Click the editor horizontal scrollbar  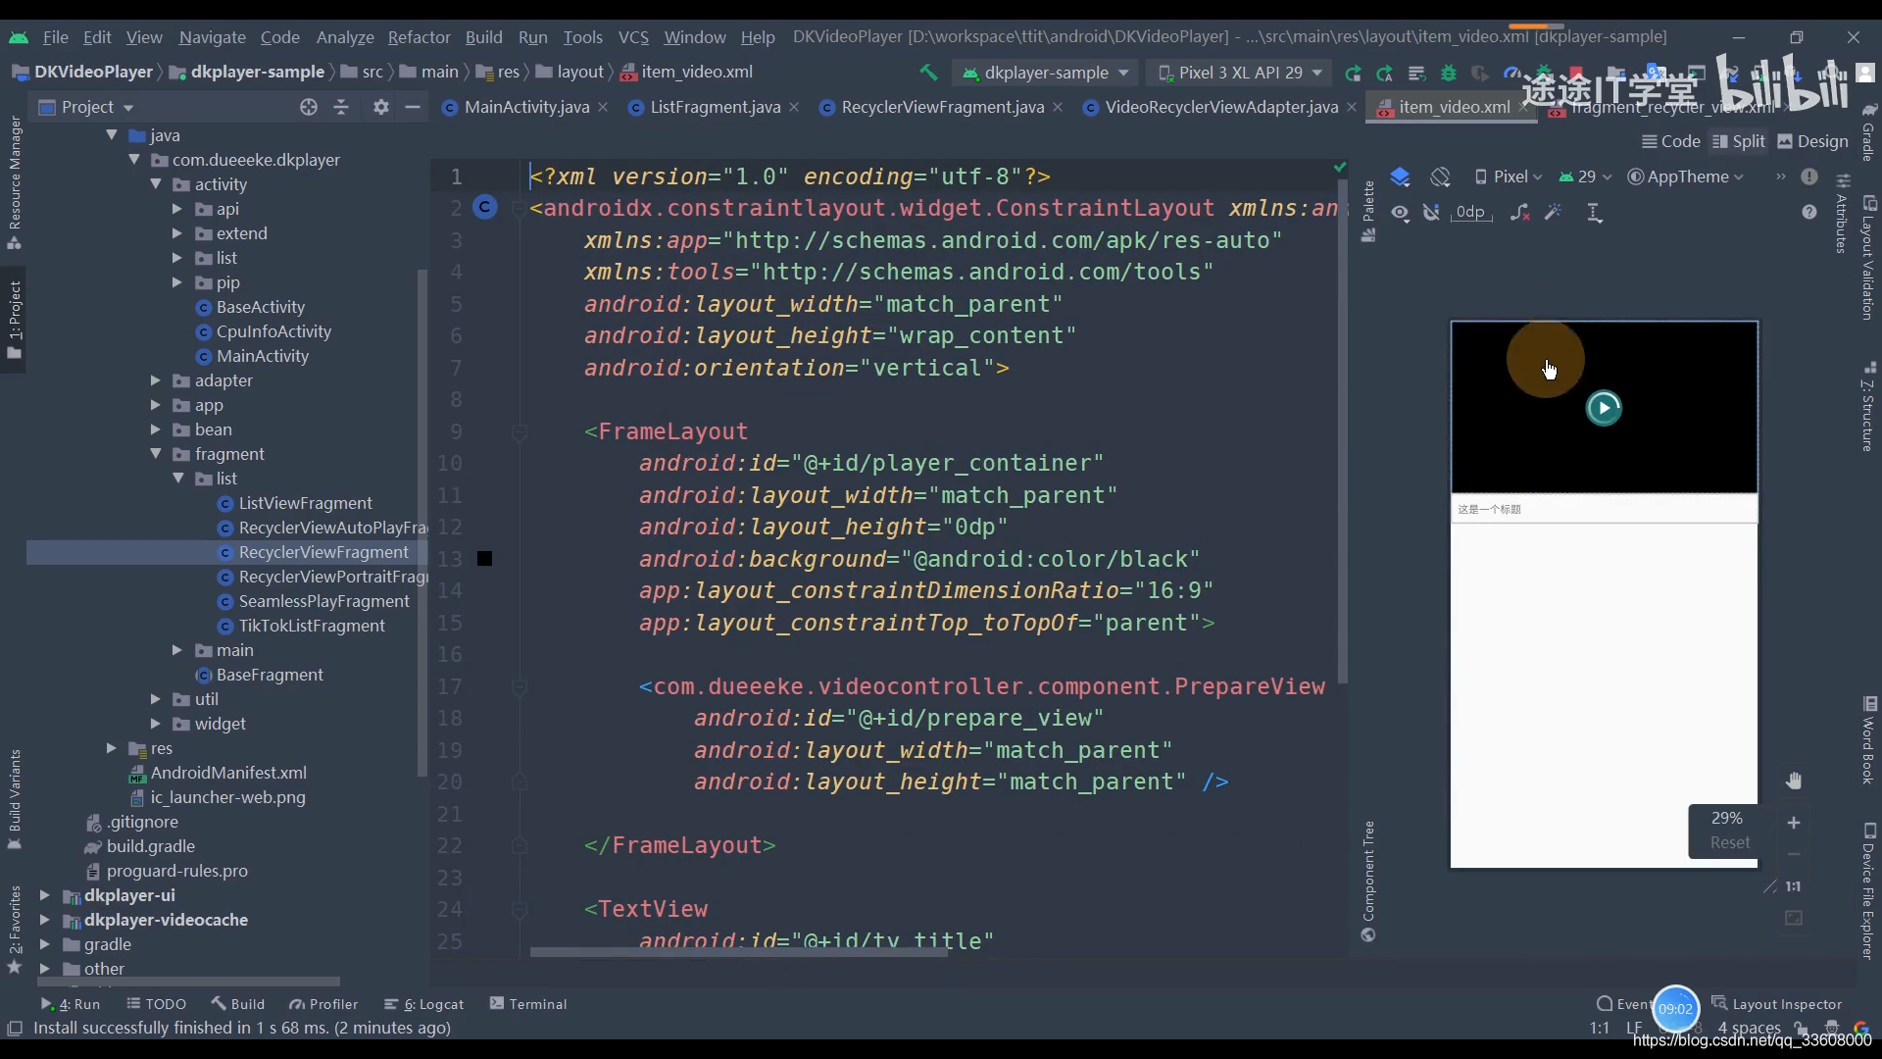(x=738, y=952)
